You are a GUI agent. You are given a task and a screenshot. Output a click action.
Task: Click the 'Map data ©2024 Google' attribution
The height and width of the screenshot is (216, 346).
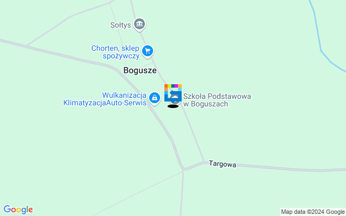point(312,212)
